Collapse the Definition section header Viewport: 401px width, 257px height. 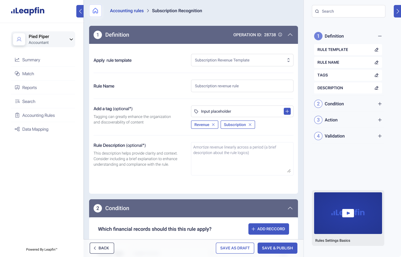pyautogui.click(x=290, y=35)
